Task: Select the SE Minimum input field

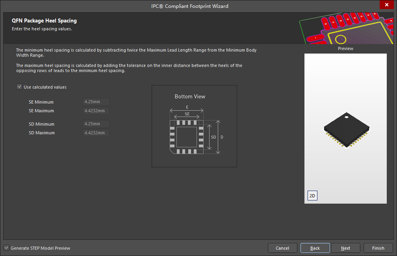Action: pyautogui.click(x=95, y=102)
